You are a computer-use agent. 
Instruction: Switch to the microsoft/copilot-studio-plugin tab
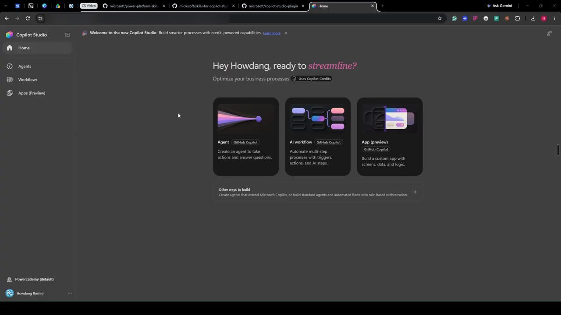click(x=273, y=6)
